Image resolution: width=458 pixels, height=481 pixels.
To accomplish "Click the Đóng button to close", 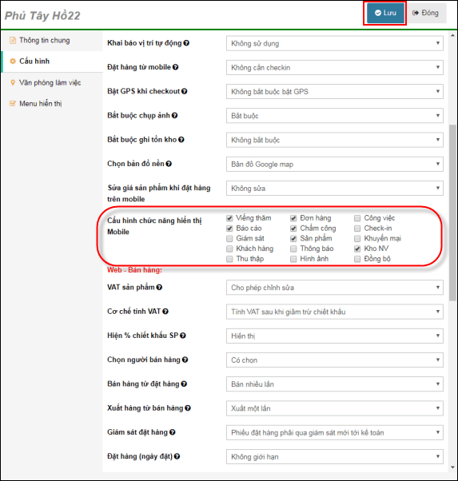I will 426,13.
